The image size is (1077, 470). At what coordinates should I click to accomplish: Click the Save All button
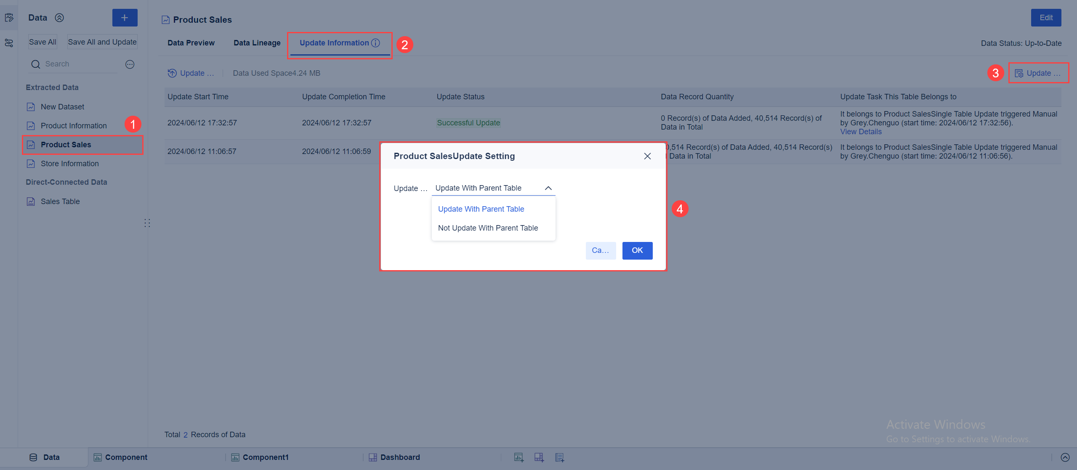click(43, 42)
